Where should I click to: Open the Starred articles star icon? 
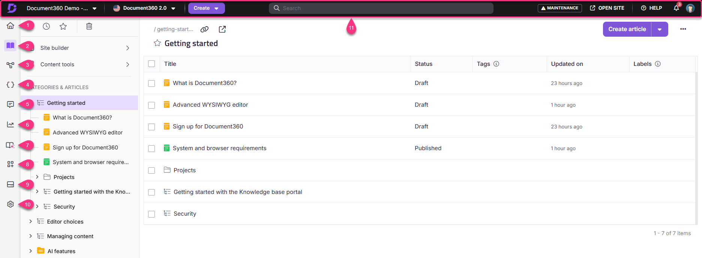[x=63, y=26]
